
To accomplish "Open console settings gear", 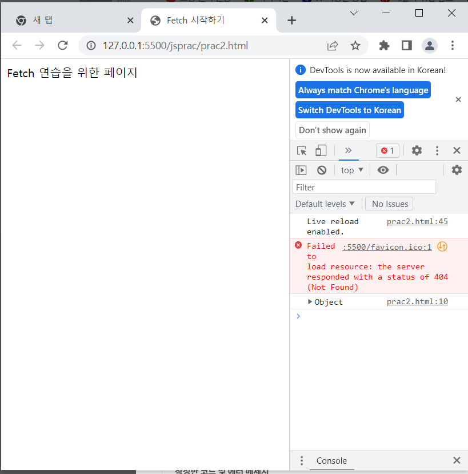I will tap(457, 170).
